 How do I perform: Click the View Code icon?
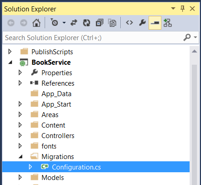click(x=129, y=23)
